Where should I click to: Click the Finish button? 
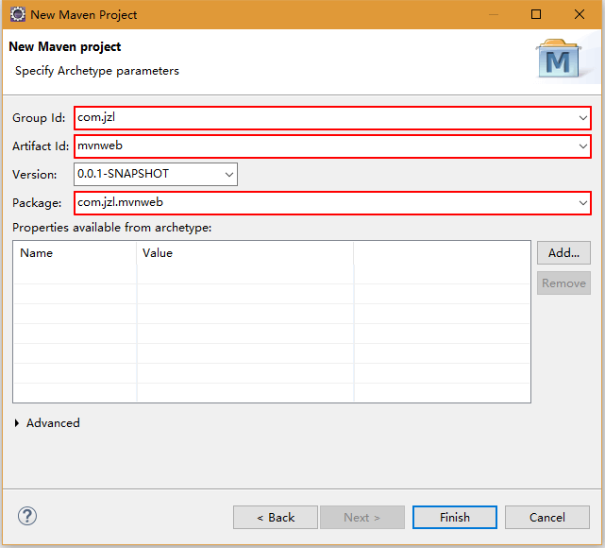[455, 517]
